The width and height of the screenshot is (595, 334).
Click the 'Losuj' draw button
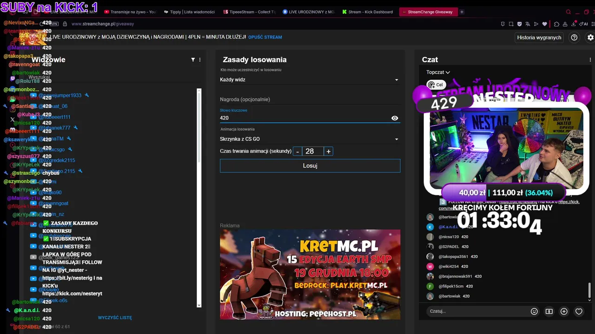pyautogui.click(x=310, y=166)
